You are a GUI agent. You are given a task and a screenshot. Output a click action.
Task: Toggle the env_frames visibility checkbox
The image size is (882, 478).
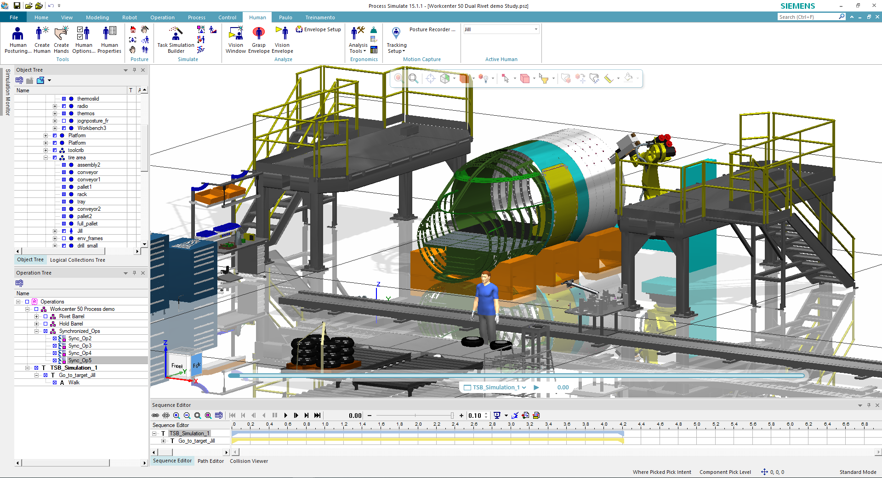point(64,238)
